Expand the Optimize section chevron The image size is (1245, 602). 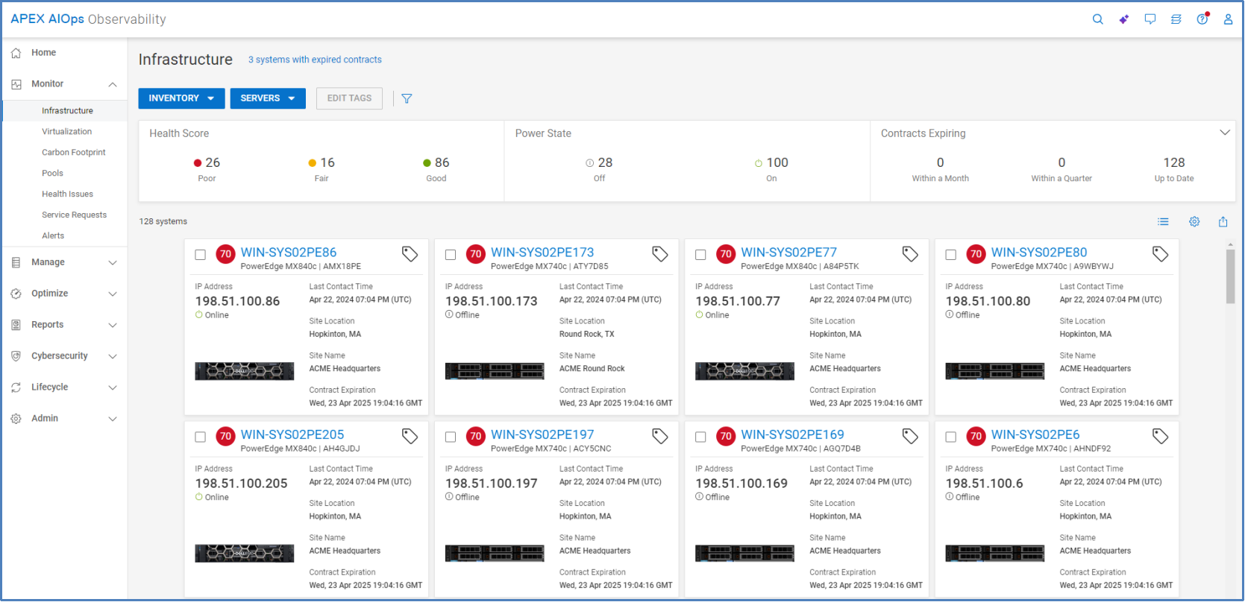pyautogui.click(x=113, y=294)
